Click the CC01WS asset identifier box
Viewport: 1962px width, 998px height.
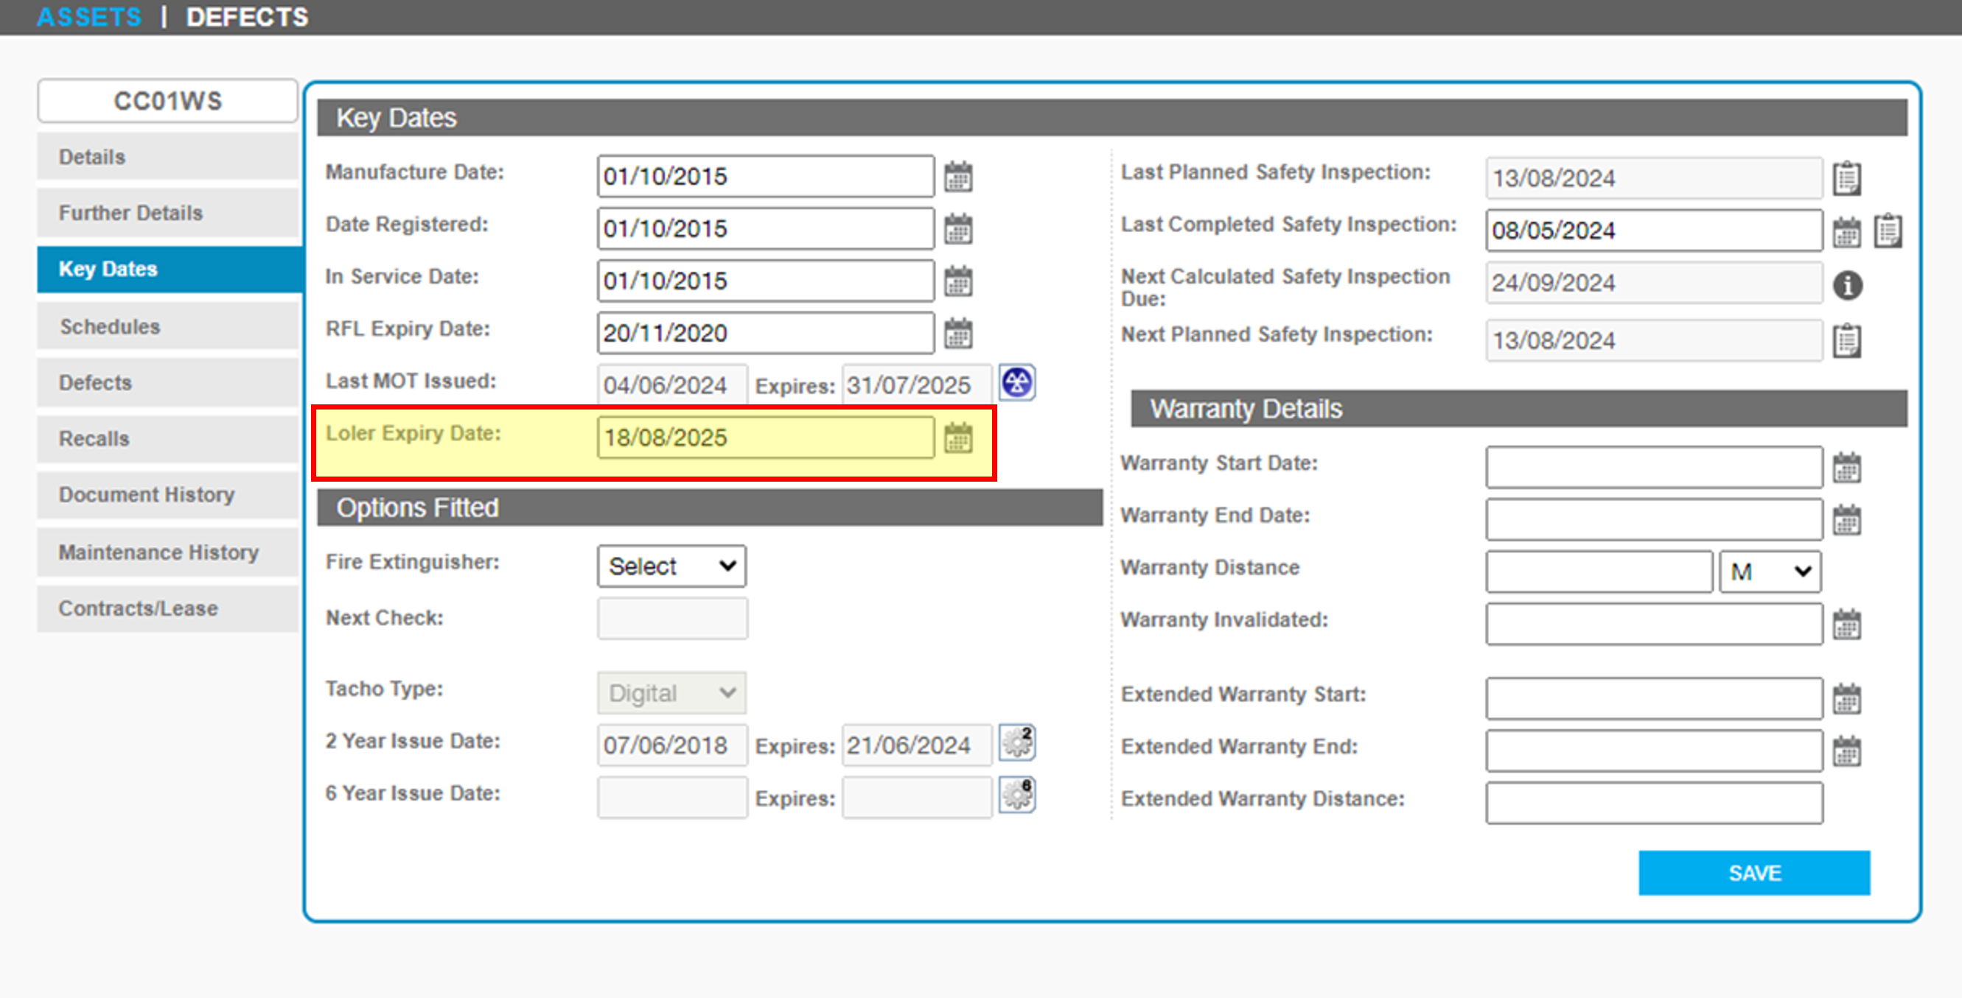point(167,100)
